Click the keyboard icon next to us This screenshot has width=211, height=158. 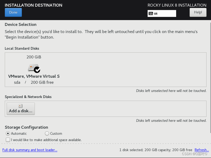tap(151, 13)
